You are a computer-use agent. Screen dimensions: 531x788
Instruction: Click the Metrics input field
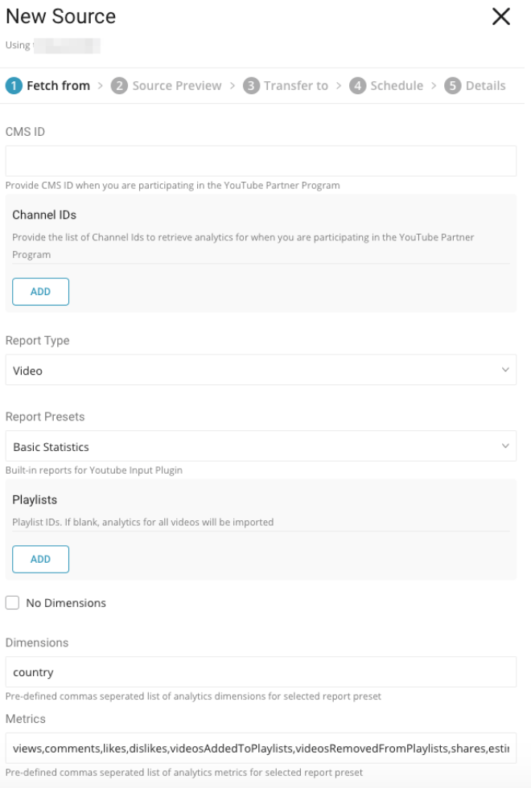261,748
